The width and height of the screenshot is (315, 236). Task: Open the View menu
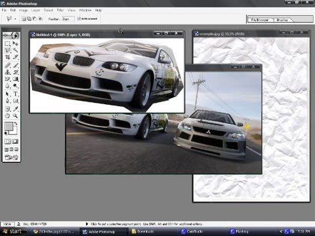tap(72, 10)
